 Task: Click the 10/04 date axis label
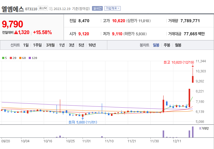tap(25, 141)
